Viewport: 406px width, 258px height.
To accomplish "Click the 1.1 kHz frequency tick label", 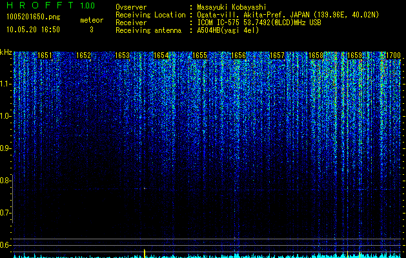I will click(x=5, y=84).
